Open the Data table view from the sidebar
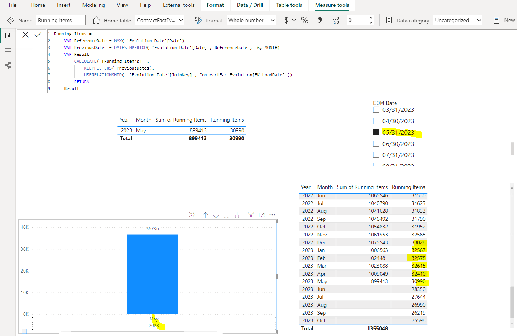 click(x=8, y=51)
